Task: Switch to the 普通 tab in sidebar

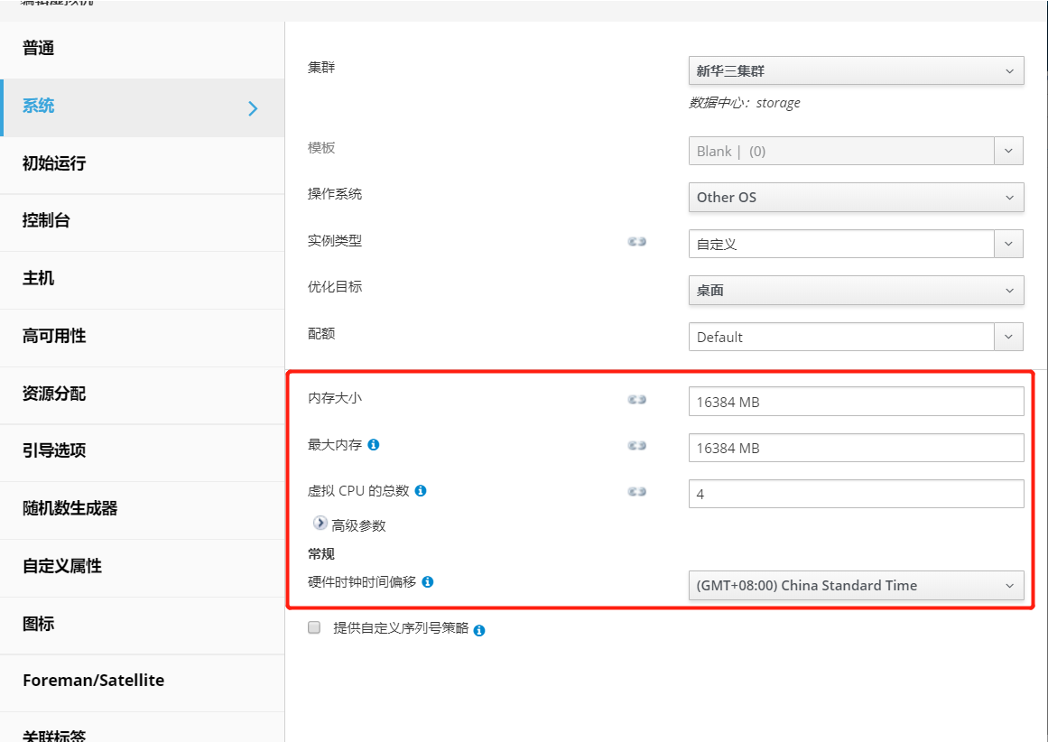Action: pyautogui.click(x=39, y=49)
